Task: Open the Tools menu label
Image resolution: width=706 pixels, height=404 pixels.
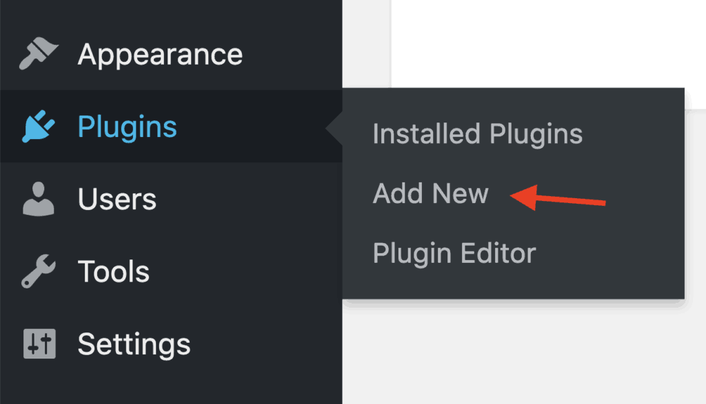Action: coord(114,271)
